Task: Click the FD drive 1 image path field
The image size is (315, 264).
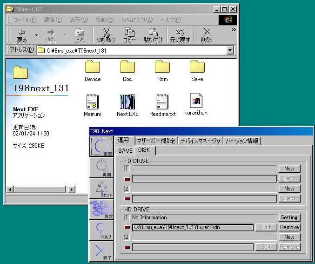Action: click(204, 178)
